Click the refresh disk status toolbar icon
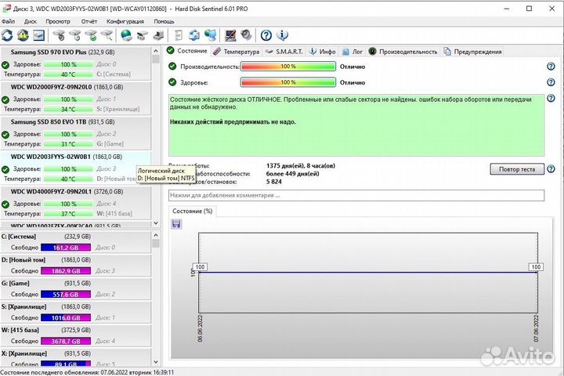The width and height of the screenshot is (564, 376). click(x=7, y=35)
